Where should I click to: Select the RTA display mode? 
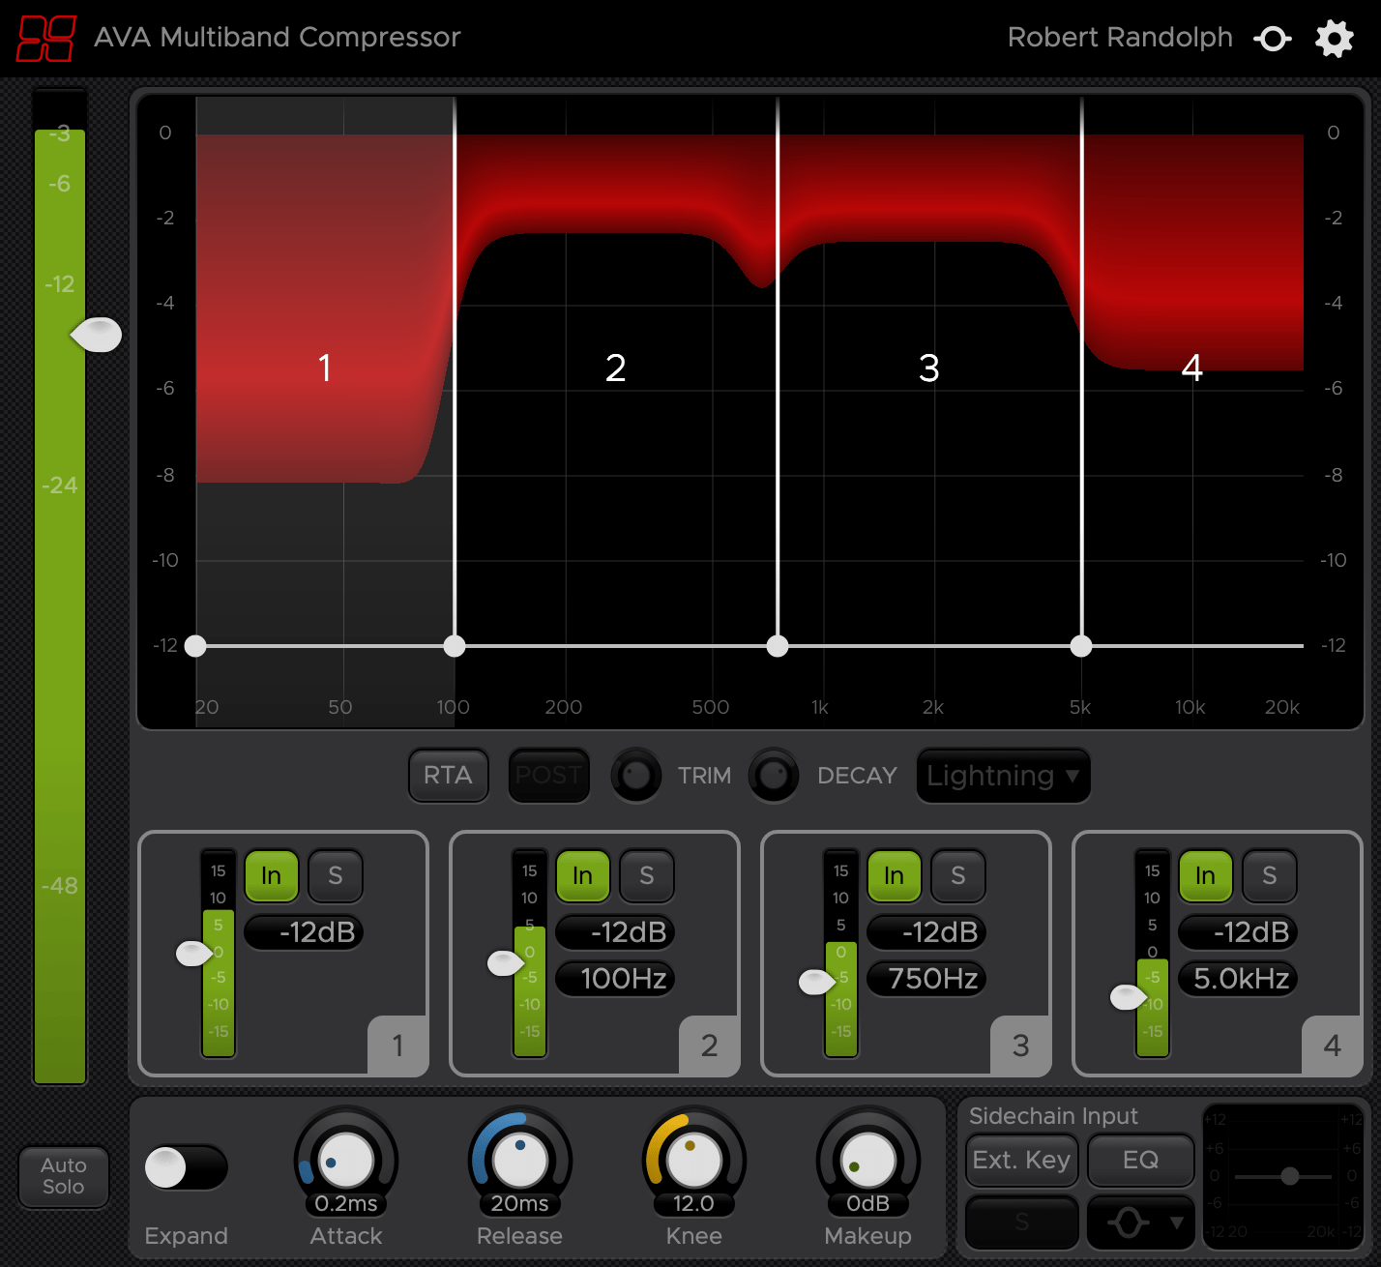pyautogui.click(x=448, y=775)
